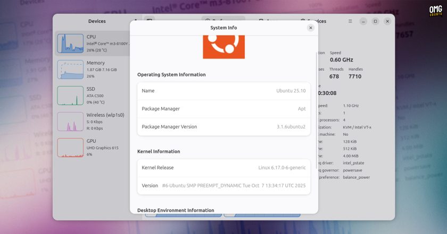This screenshot has height=234, width=447.
Task: Close the System Info dialog
Action: [x=310, y=28]
